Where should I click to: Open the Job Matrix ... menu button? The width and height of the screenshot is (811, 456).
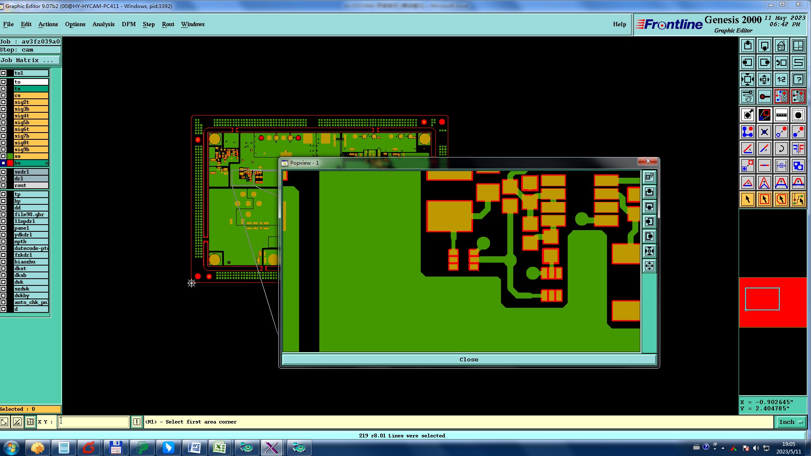[x=30, y=60]
